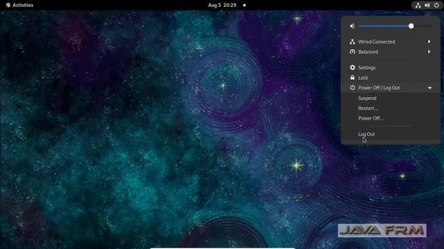This screenshot has width=444, height=249.
Task: Choose Restart…
Action: (391, 109)
